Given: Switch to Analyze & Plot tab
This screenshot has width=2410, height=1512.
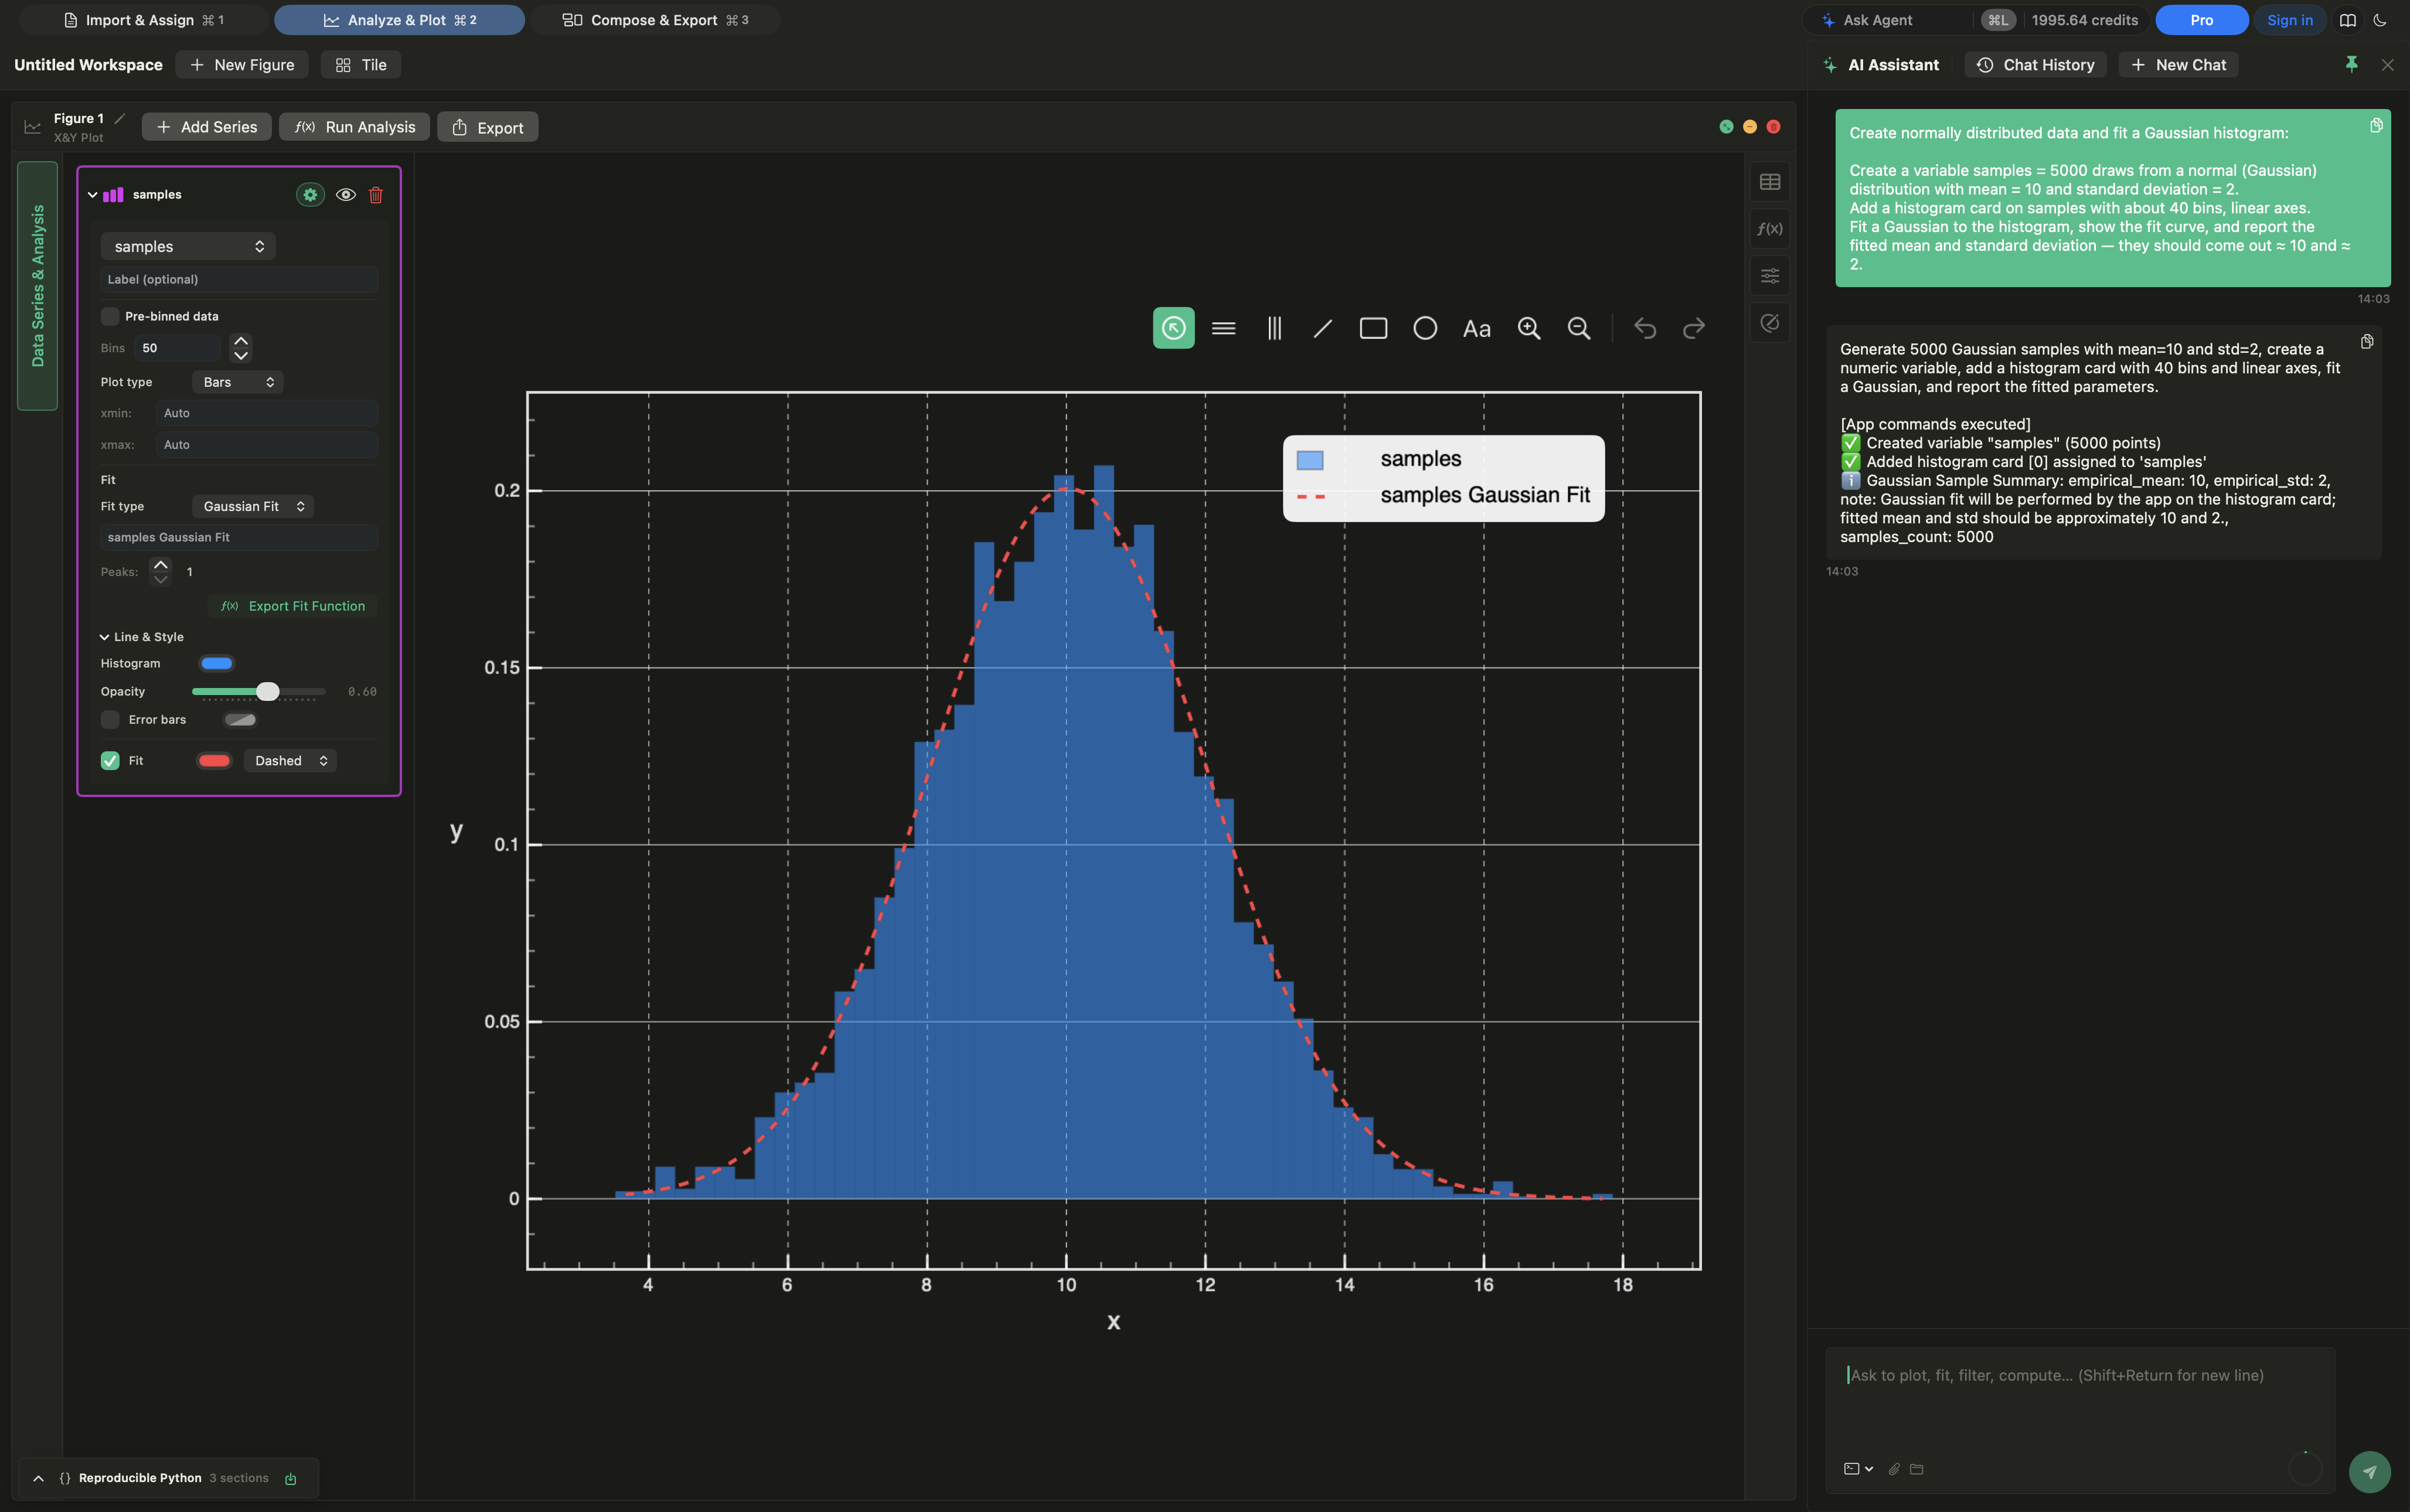Looking at the screenshot, I should pos(399,20).
